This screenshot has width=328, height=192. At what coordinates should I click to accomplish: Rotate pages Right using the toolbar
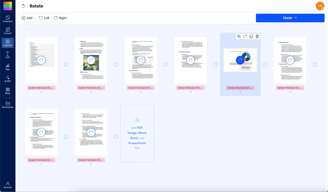pyautogui.click(x=60, y=18)
